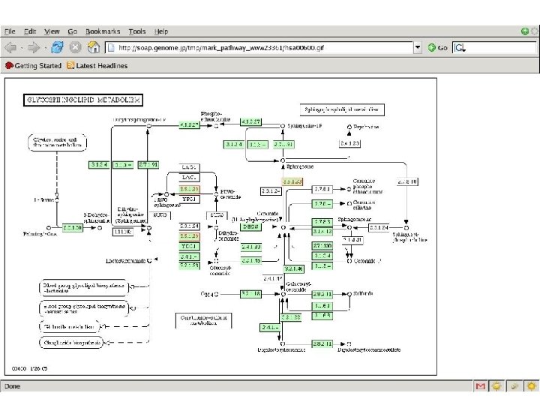Viewport: 540px width, 405px height.
Task: Click the green DEGS enzyme box
Action: (x=250, y=226)
